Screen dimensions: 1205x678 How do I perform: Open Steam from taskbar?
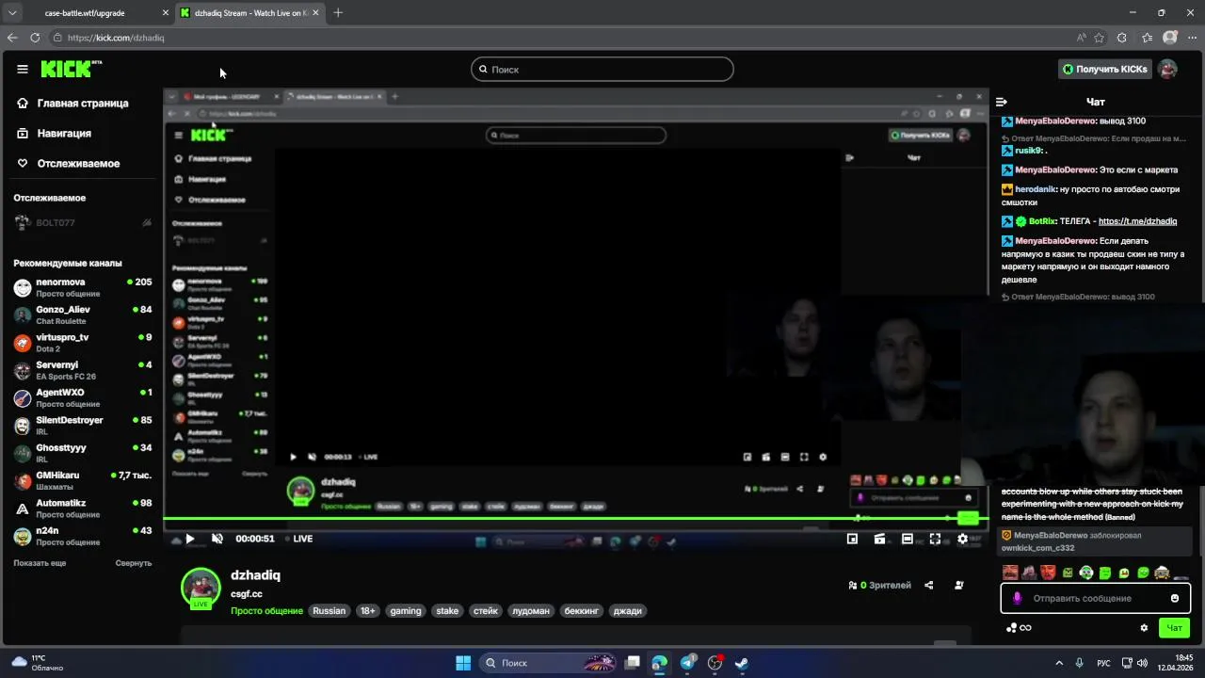coord(742,663)
